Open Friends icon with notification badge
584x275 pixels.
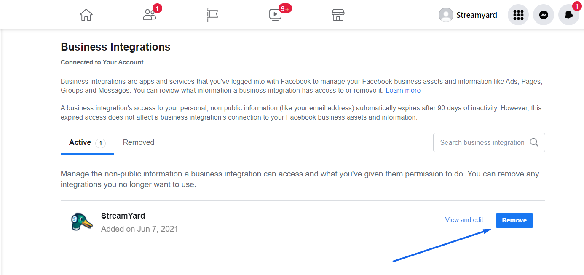point(150,15)
